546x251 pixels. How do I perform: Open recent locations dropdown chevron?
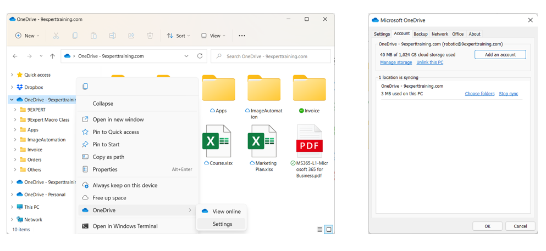pyautogui.click(x=41, y=56)
